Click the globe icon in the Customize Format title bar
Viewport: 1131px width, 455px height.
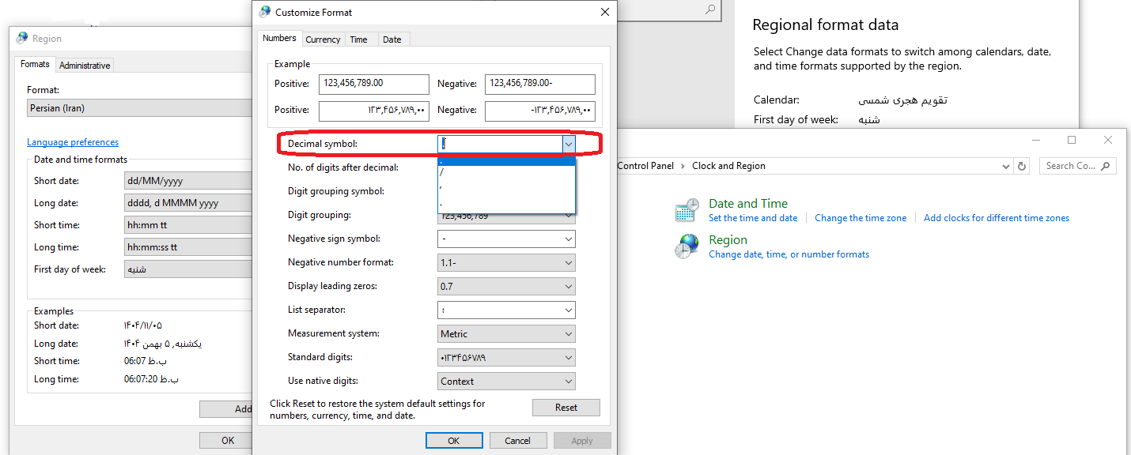tap(265, 13)
